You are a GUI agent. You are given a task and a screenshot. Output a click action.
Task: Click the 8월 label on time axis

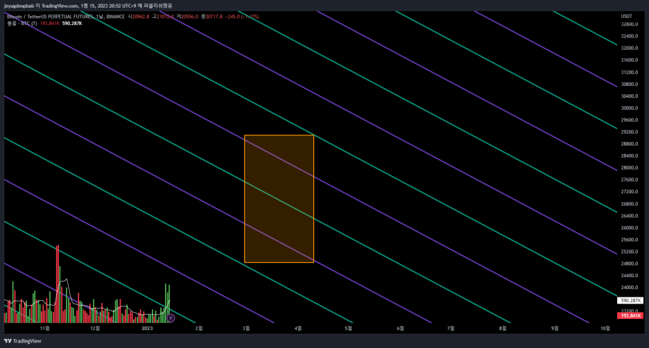point(503,328)
